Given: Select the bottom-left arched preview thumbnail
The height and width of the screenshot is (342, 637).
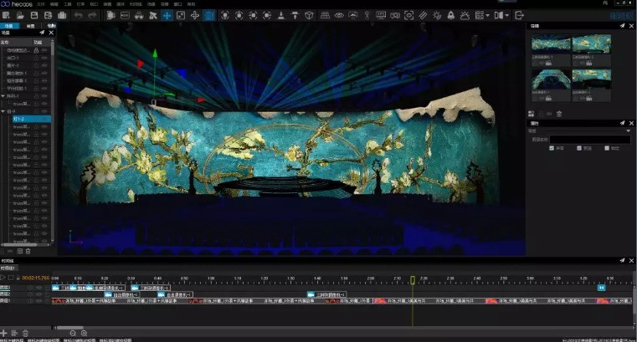Looking at the screenshot, I should pyautogui.click(x=551, y=79).
